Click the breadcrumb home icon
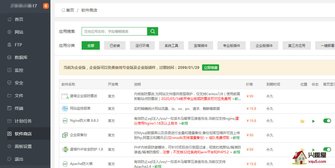The image size is (335, 168). (x=63, y=10)
